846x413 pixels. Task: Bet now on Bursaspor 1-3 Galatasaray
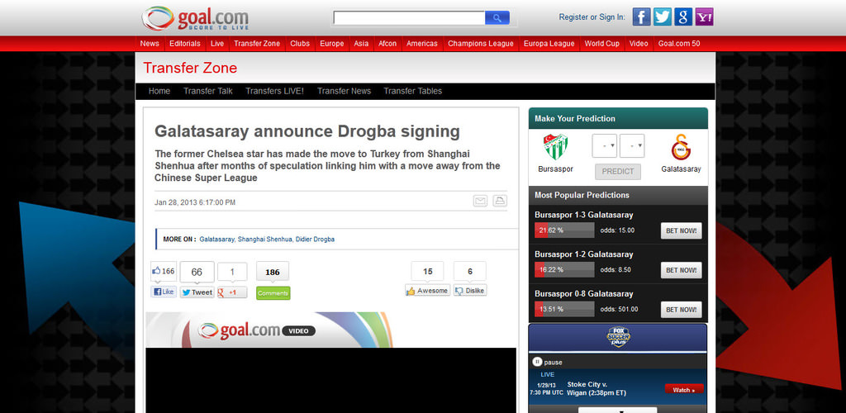click(682, 230)
